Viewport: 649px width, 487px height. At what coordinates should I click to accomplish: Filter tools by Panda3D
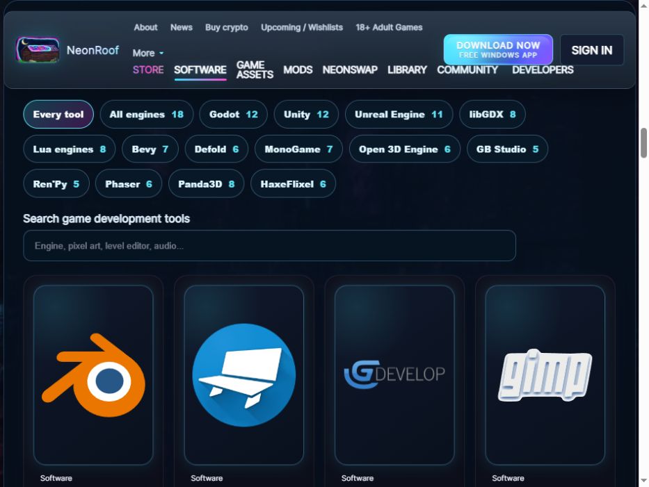(x=206, y=183)
